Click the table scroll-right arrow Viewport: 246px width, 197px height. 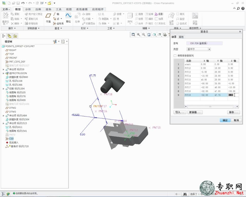click(237, 106)
